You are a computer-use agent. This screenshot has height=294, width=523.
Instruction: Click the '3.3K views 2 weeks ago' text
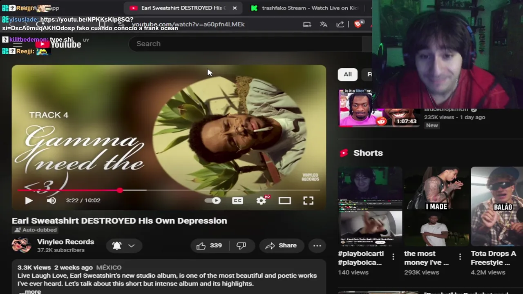click(x=55, y=267)
